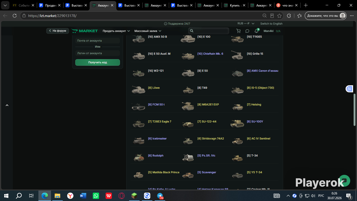Open the Windows Start menu

click(x=6, y=196)
